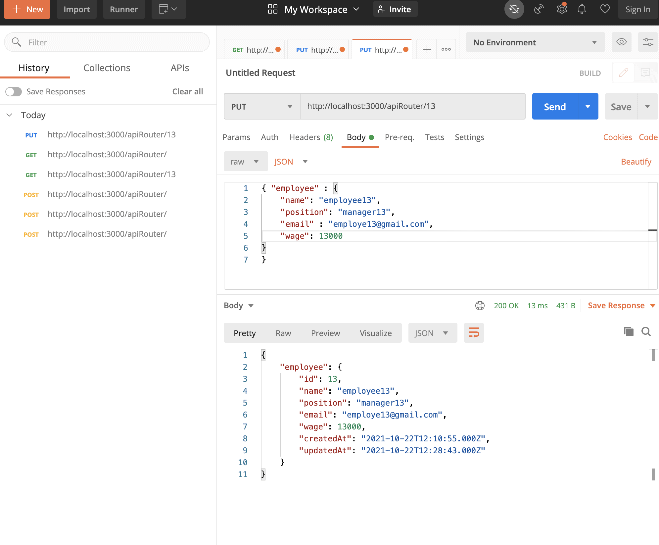Viewport: 659px width, 545px height.
Task: Open the Save Response dropdown
Action: pos(621,305)
